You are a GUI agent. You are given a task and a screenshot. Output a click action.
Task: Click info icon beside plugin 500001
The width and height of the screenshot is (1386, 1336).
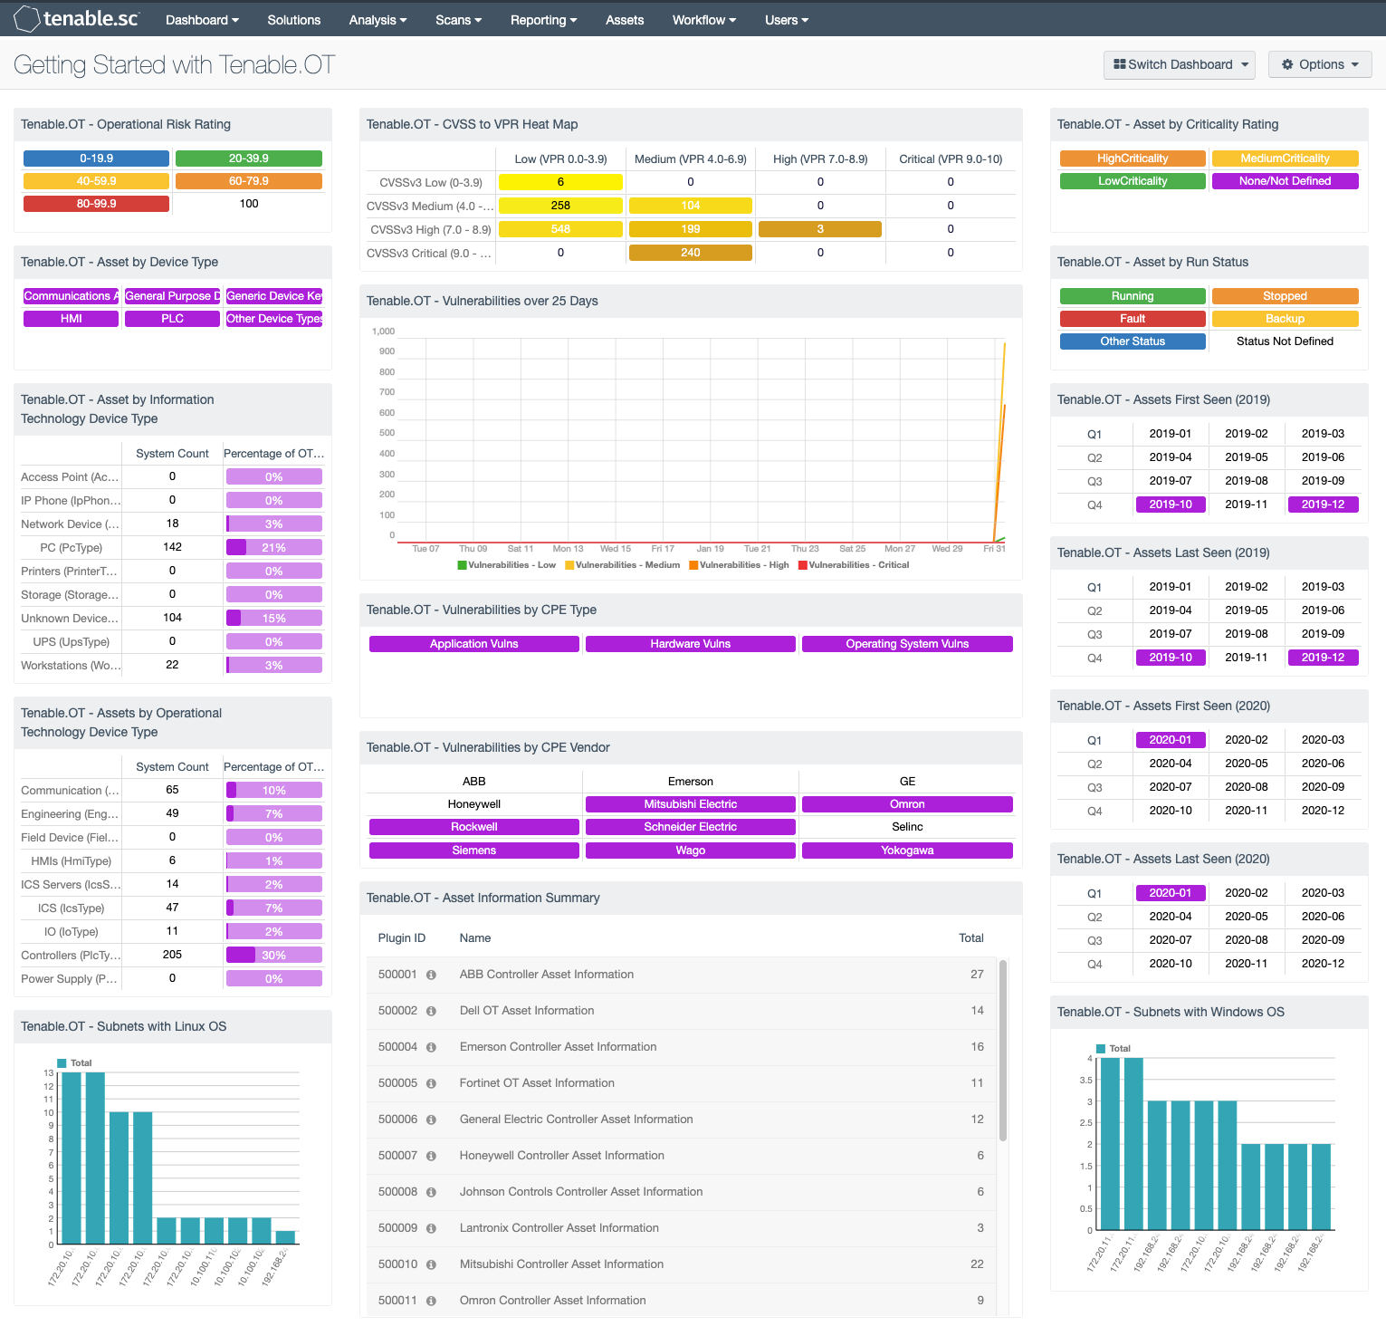431,976
